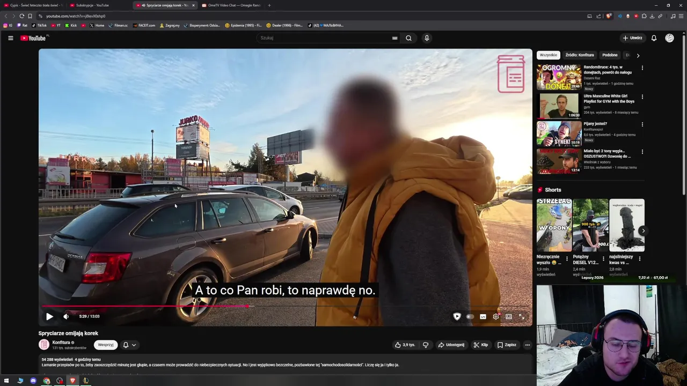Image resolution: width=687 pixels, height=386 pixels.
Task: Go to YouTube home via logo
Action: [x=33, y=38]
